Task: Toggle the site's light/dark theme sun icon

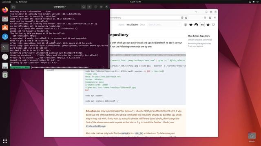Action: pyautogui.click(x=186, y=25)
